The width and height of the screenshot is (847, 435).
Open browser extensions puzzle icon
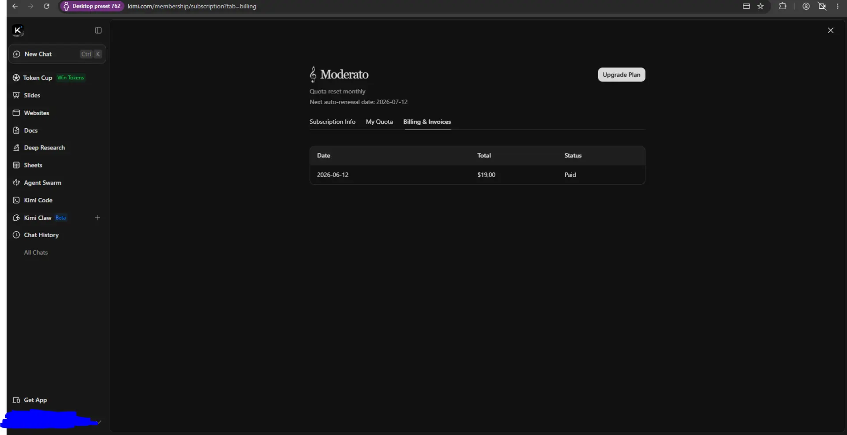click(783, 6)
